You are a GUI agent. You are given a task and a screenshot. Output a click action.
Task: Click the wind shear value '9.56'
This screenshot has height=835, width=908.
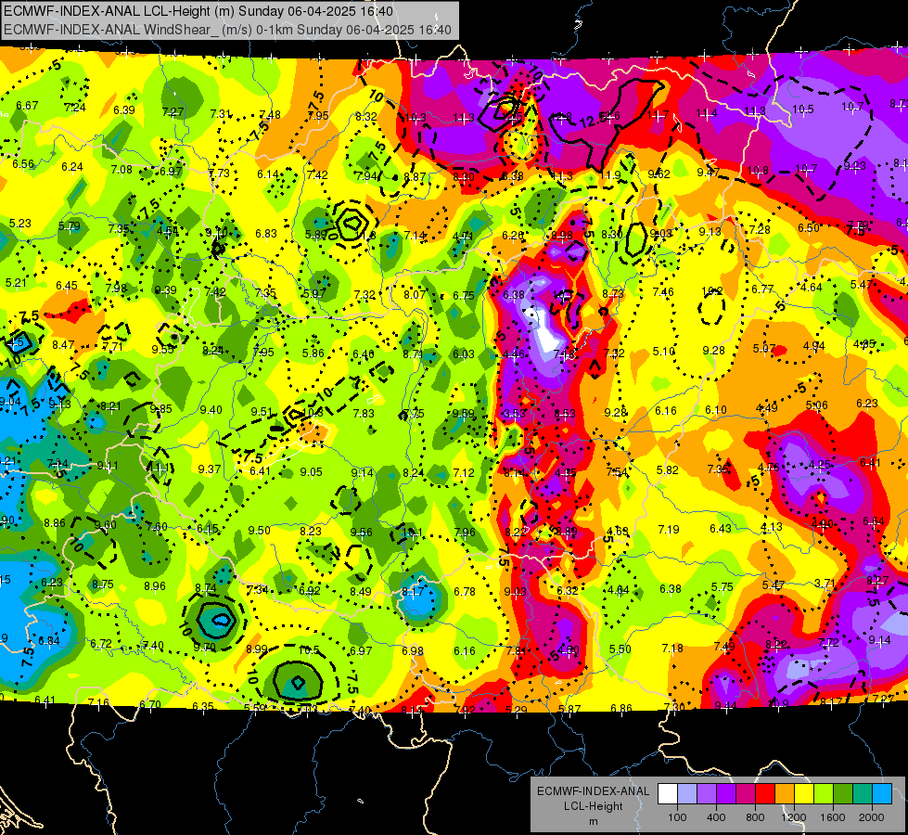pos(362,532)
